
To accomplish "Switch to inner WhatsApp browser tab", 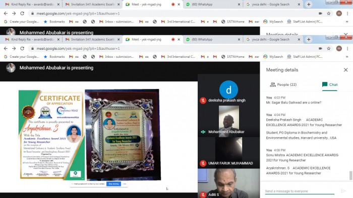I will click(213, 40).
